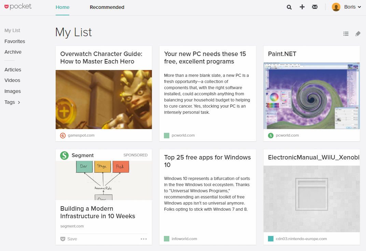Click the Pocket save icon on Segment card
Screen dimensions: 366x251
63,239
